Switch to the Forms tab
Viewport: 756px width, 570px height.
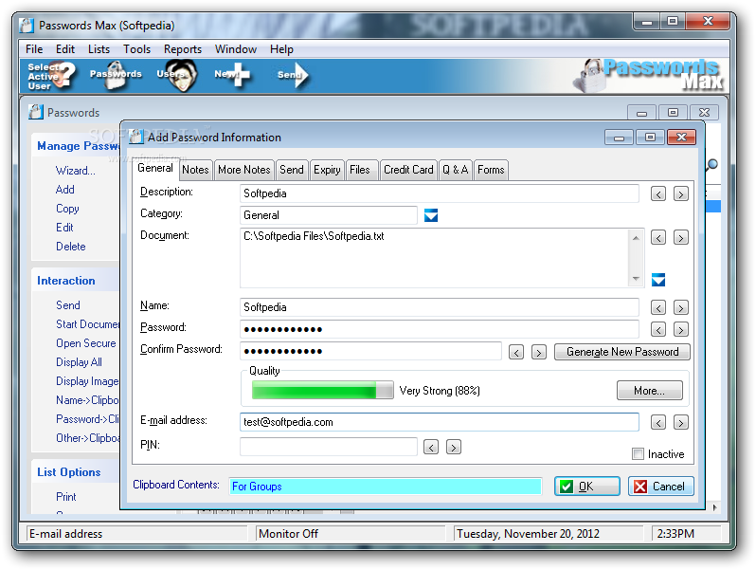[x=491, y=170]
